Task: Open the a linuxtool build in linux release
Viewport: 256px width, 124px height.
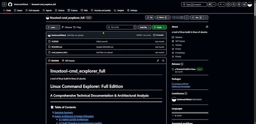Action: tap(185, 69)
